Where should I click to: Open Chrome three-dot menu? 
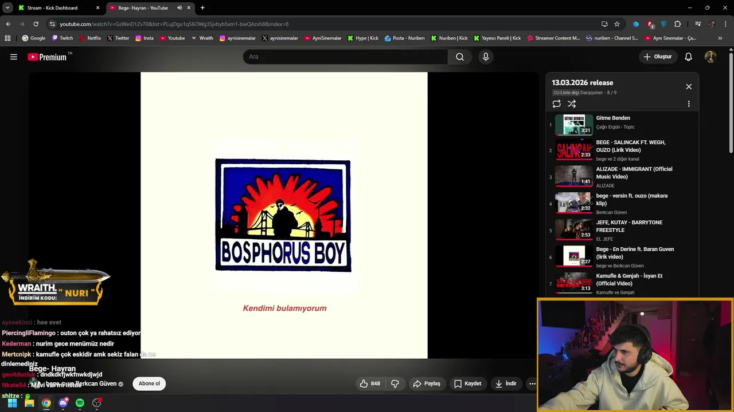[x=726, y=24]
